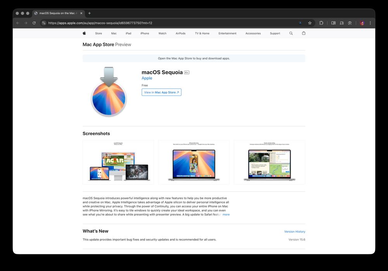Open the shopping bag icon
The image size is (388, 271).
pyautogui.click(x=304, y=33)
